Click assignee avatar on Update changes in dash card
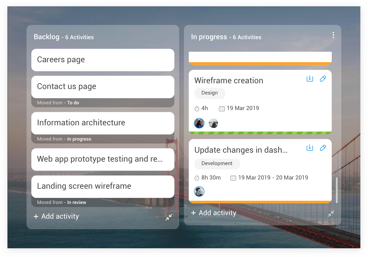Screen dimensions: 368x257 pyautogui.click(x=199, y=191)
